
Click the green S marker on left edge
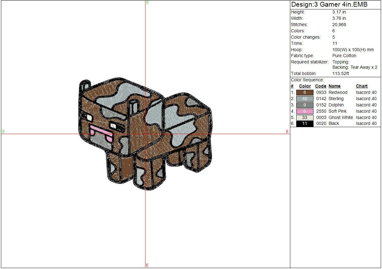click(x=3, y=131)
